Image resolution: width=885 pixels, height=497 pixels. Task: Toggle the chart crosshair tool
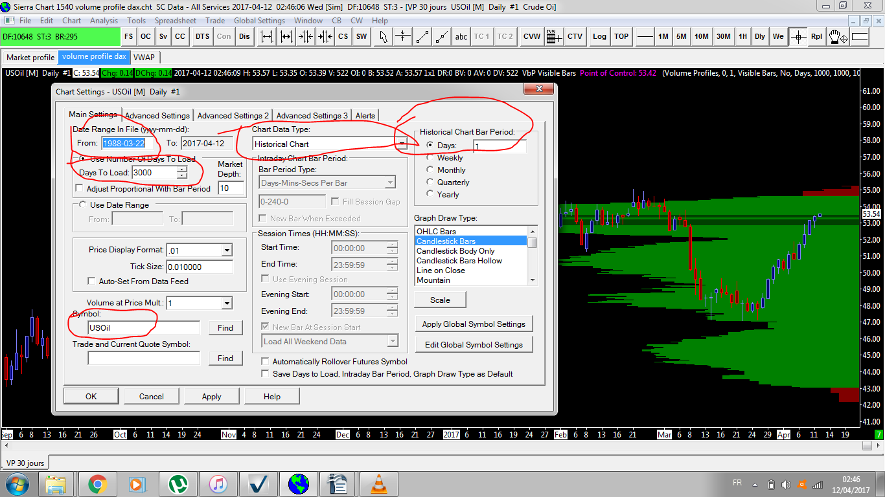click(x=798, y=36)
